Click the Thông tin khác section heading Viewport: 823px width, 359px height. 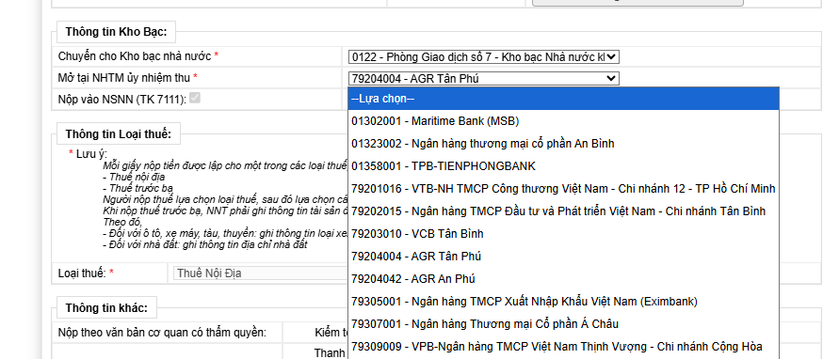click(x=107, y=307)
